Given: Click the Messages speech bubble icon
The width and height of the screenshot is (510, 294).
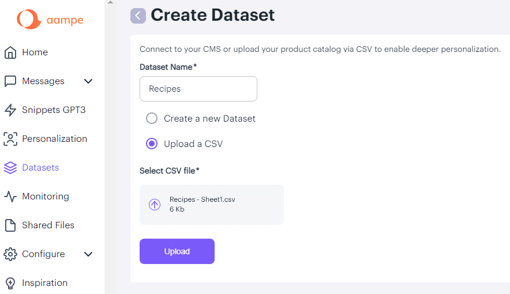Looking at the screenshot, I should click(10, 81).
